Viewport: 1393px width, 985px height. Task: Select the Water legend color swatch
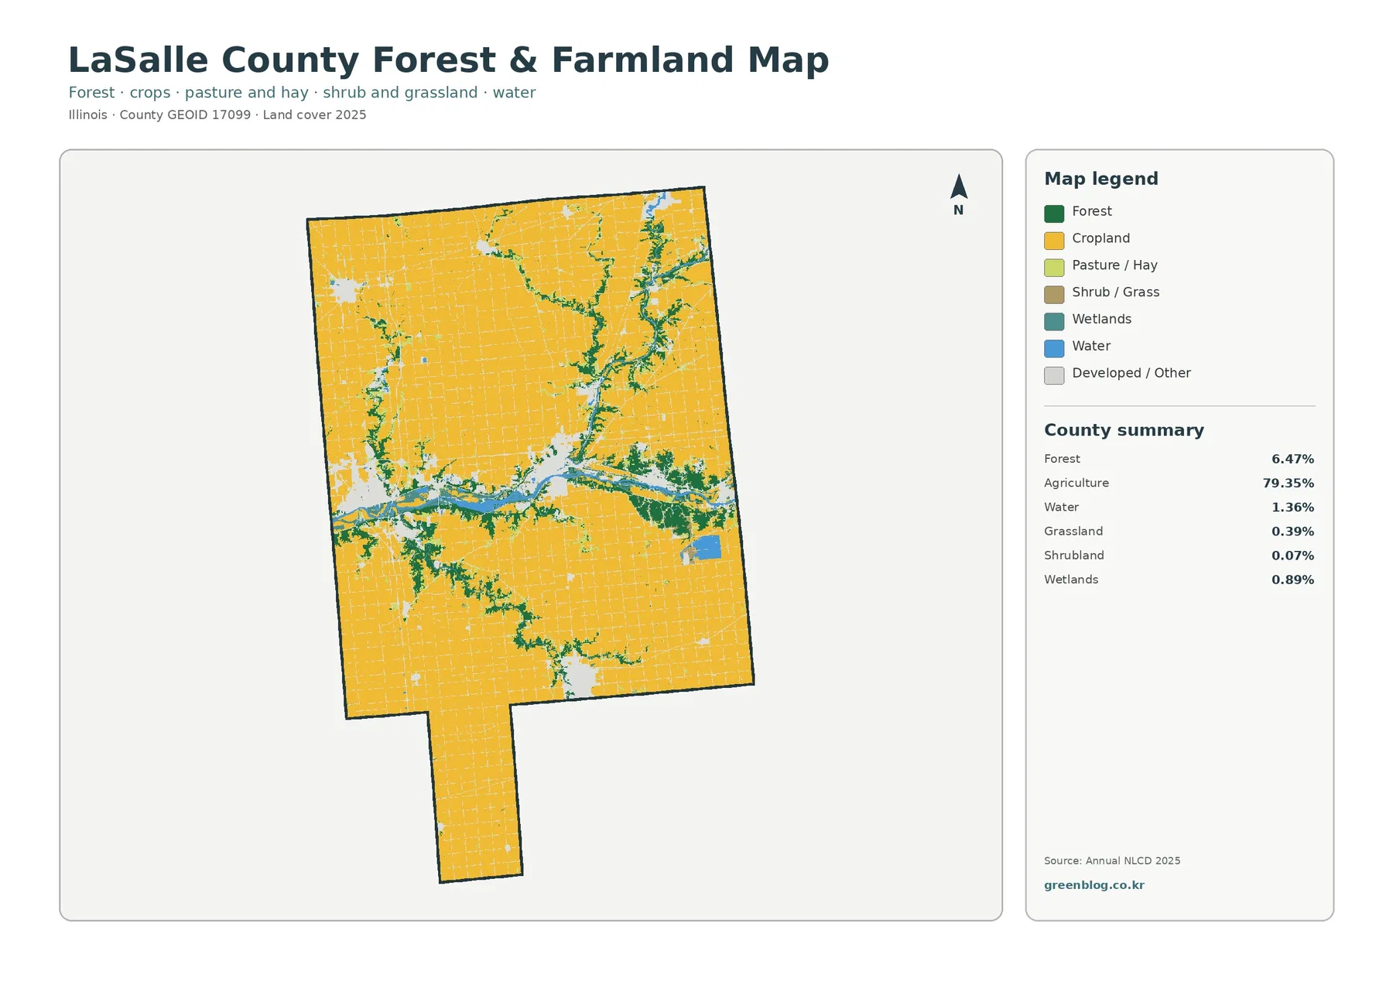coord(1054,349)
